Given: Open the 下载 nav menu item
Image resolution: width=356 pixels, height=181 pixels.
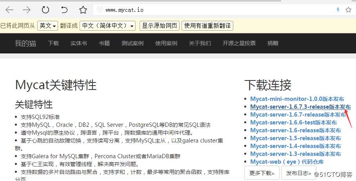Looking at the screenshot, I should 53,43.
